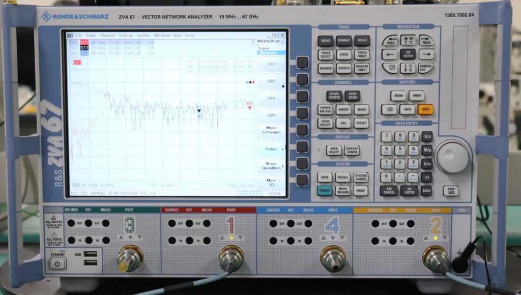
Task: Activate trace Trc3 S11 in trace list
Action: pyautogui.click(x=111, y=48)
